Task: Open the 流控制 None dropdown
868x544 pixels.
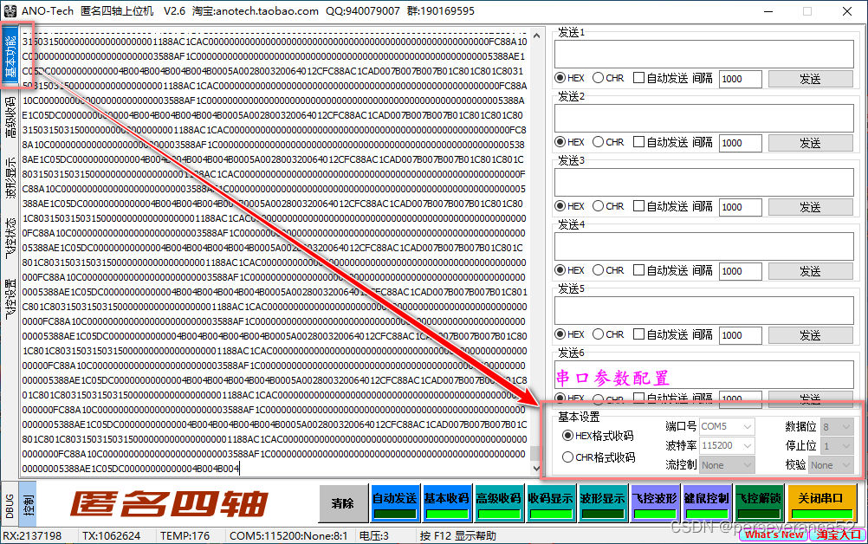Action: 726,465
